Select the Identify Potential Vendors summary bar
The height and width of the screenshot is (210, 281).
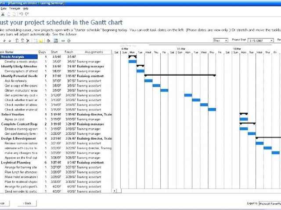click(x=180, y=75)
